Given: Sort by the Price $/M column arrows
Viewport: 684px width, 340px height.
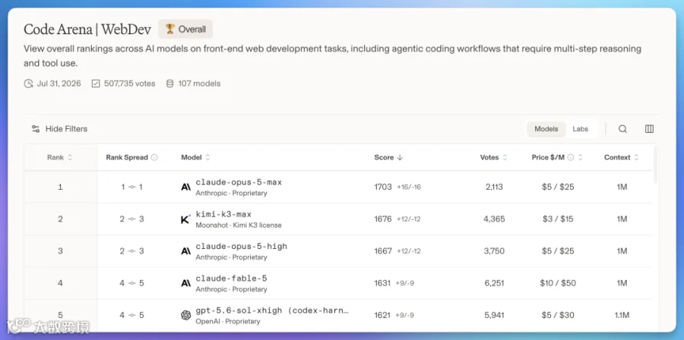Looking at the screenshot, I should tap(580, 158).
